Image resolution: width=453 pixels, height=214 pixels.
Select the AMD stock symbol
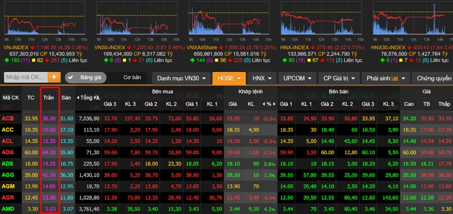(8, 209)
